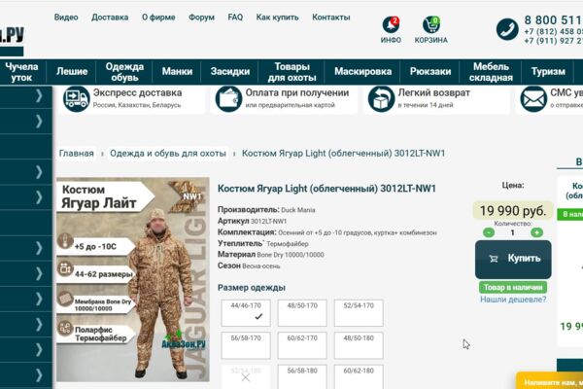This screenshot has height=389, width=583.
Task: Click the manufacturer value Duck Mania
Action: 298,210
